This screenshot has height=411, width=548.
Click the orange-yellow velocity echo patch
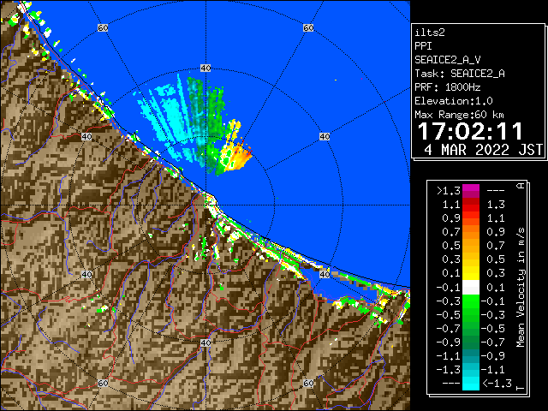237,158
